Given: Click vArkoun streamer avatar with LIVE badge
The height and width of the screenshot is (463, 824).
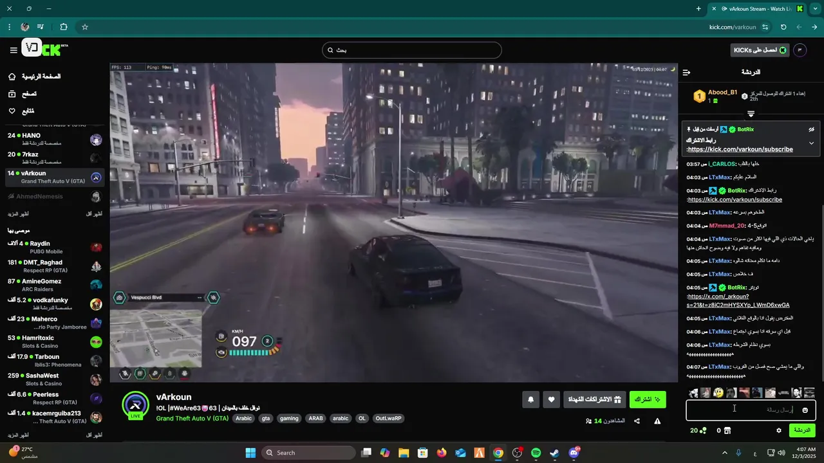Looking at the screenshot, I should coord(136,405).
